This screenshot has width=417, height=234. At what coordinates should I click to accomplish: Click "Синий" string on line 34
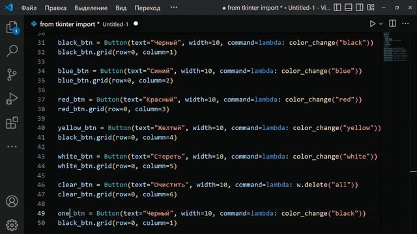coord(160,71)
